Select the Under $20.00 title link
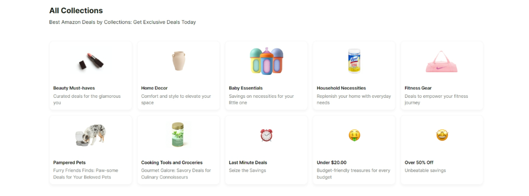 pyautogui.click(x=332, y=162)
